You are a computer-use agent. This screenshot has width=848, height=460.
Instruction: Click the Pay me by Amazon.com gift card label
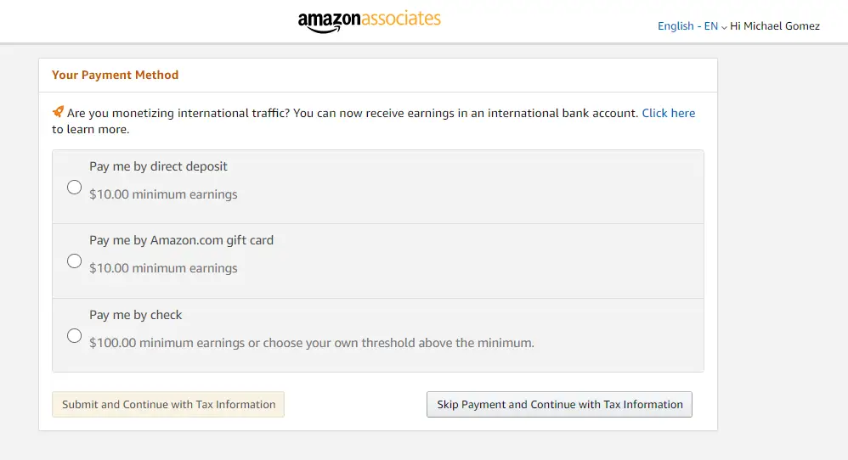click(181, 240)
